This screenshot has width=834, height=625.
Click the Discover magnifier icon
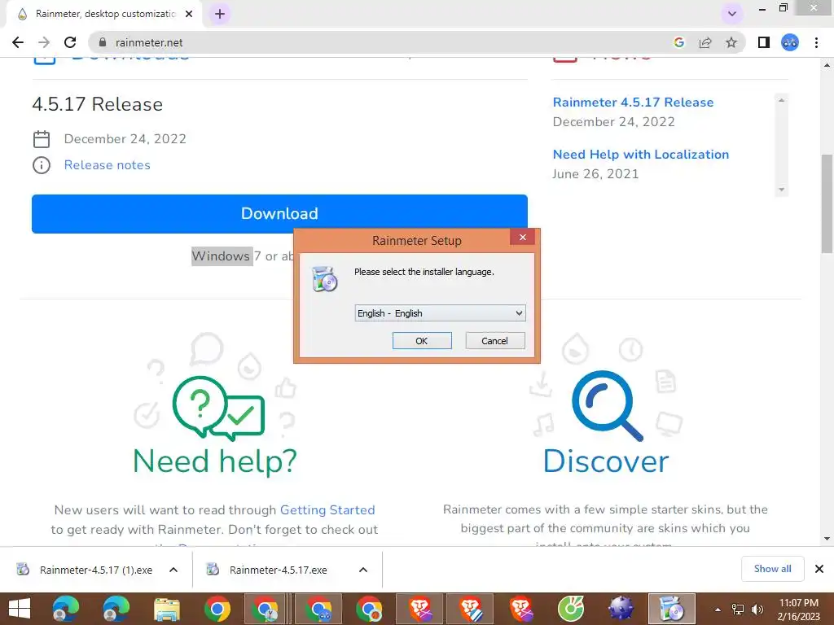(x=608, y=405)
